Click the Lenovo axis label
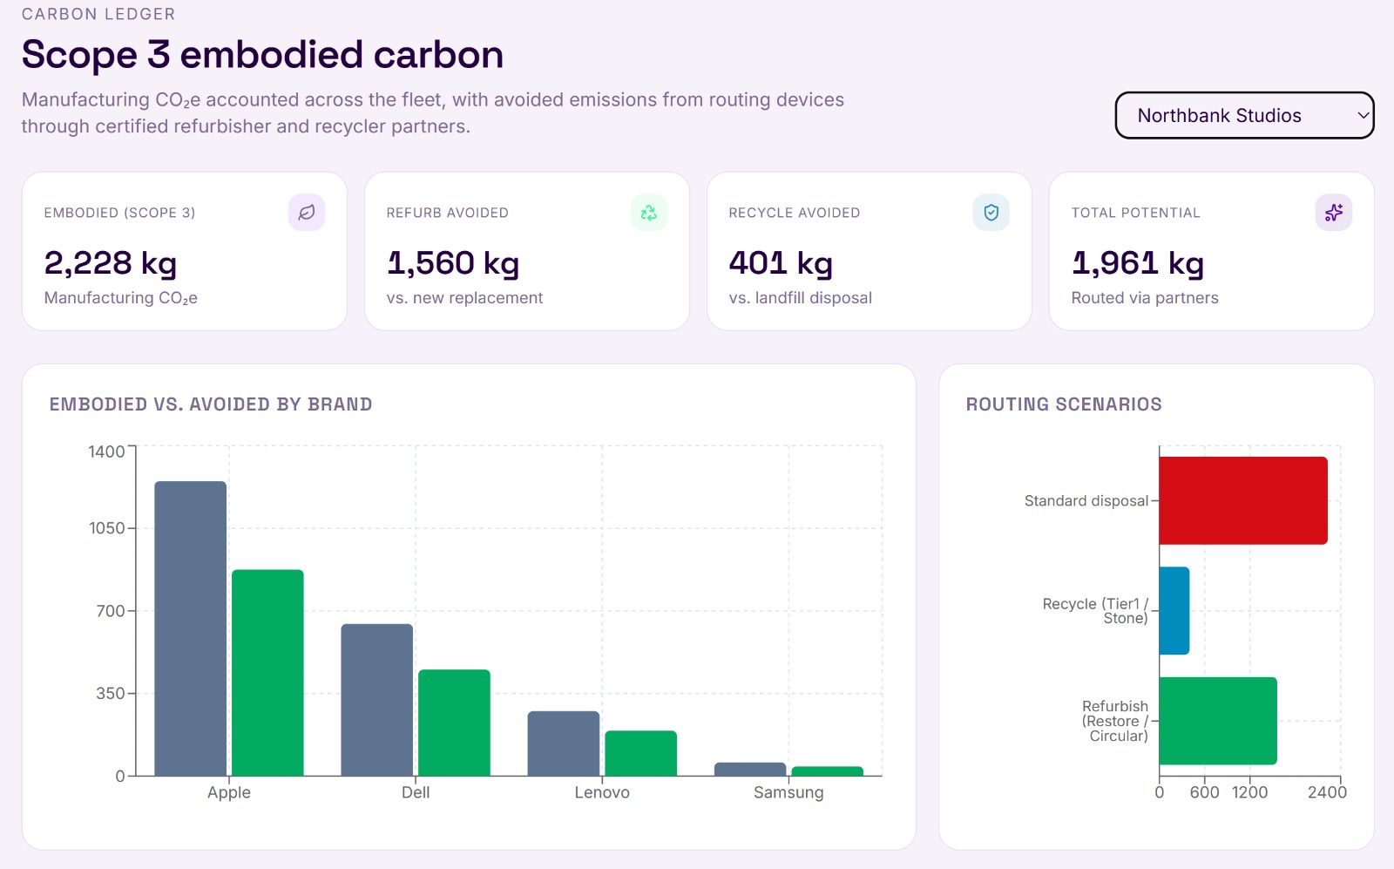The height and width of the screenshot is (869, 1394). tap(602, 792)
